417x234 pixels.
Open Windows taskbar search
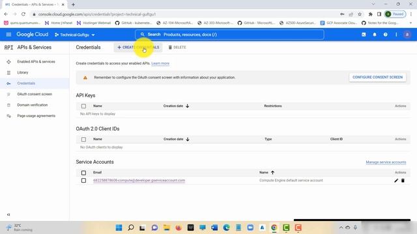coord(130,227)
